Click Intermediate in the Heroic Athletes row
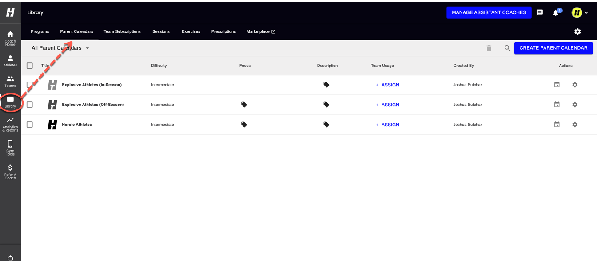This screenshot has height=261, width=597. 163,125
